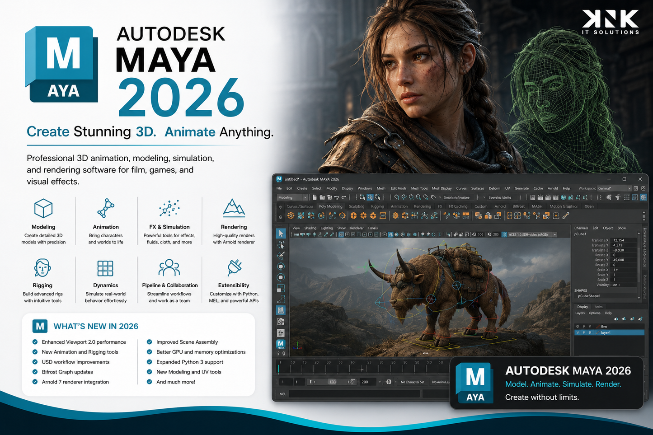Open the Workspace General dropdown
The image size is (653, 435).
[x=614, y=188]
